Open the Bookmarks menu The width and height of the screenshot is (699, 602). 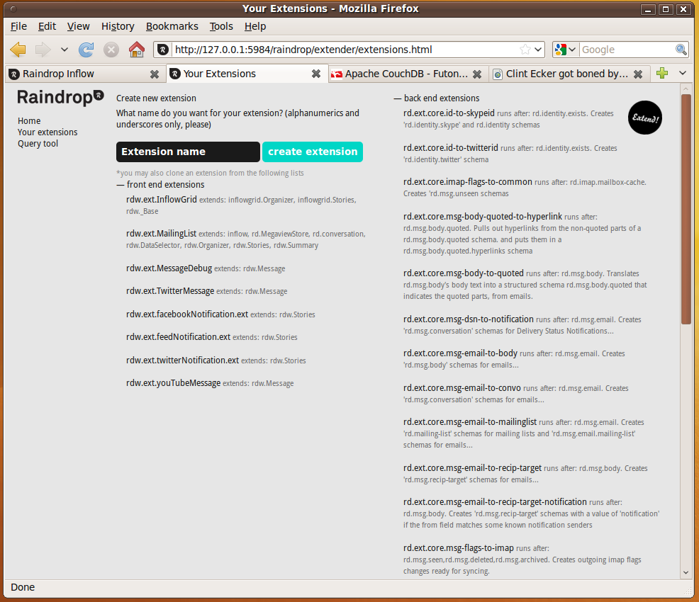pos(172,26)
